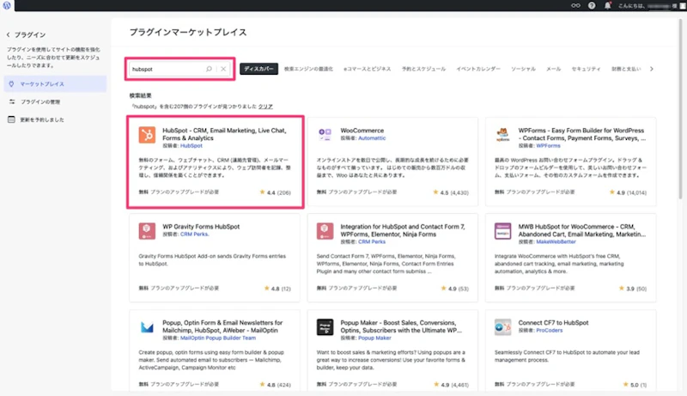
Task: Open Integration for HubSpot and Contact Form 7 title
Action: [403, 230]
